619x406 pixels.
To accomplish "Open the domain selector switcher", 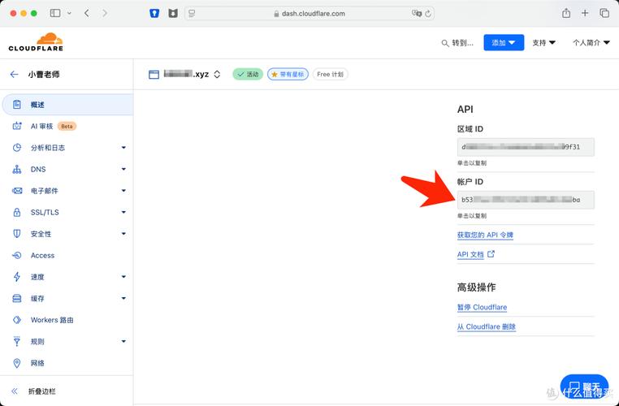I will tap(217, 74).
